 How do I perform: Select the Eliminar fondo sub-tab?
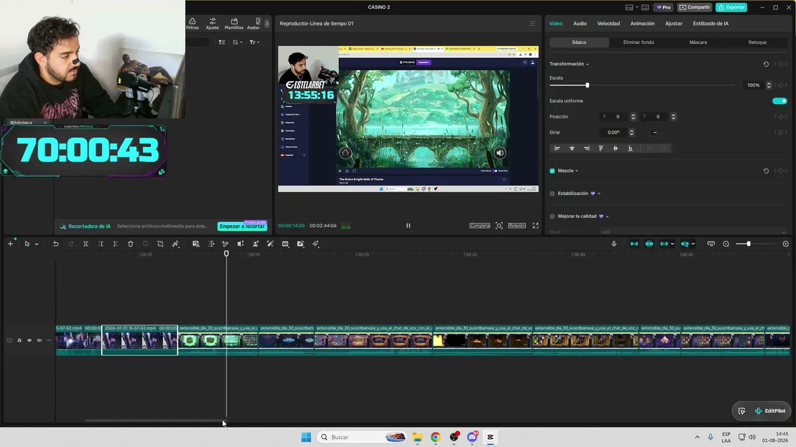pos(639,42)
